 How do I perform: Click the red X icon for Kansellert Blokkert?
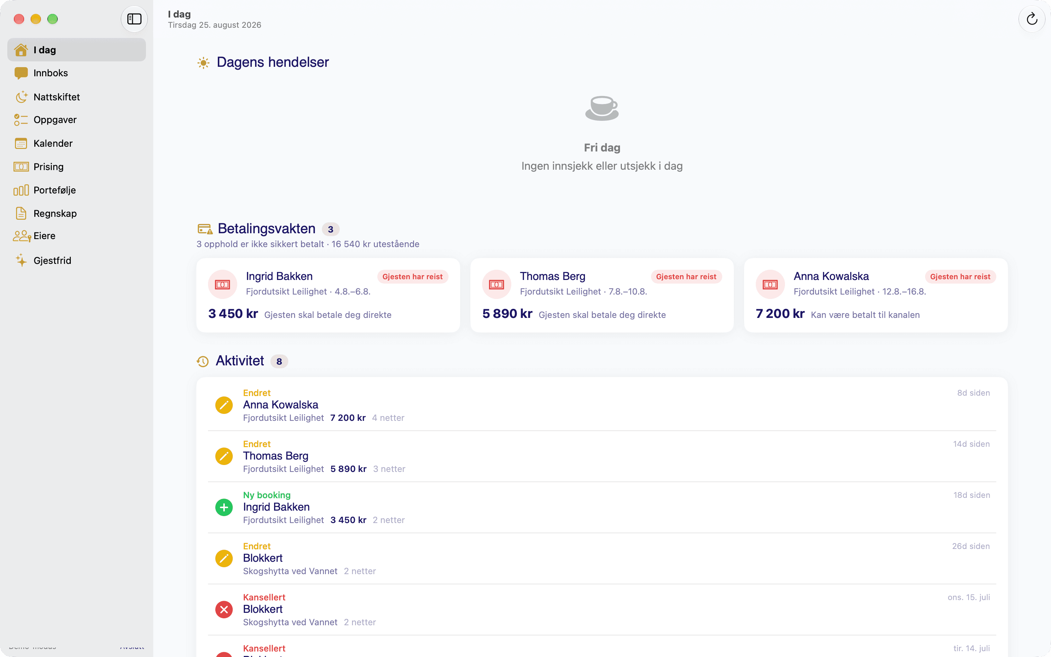[x=224, y=609]
